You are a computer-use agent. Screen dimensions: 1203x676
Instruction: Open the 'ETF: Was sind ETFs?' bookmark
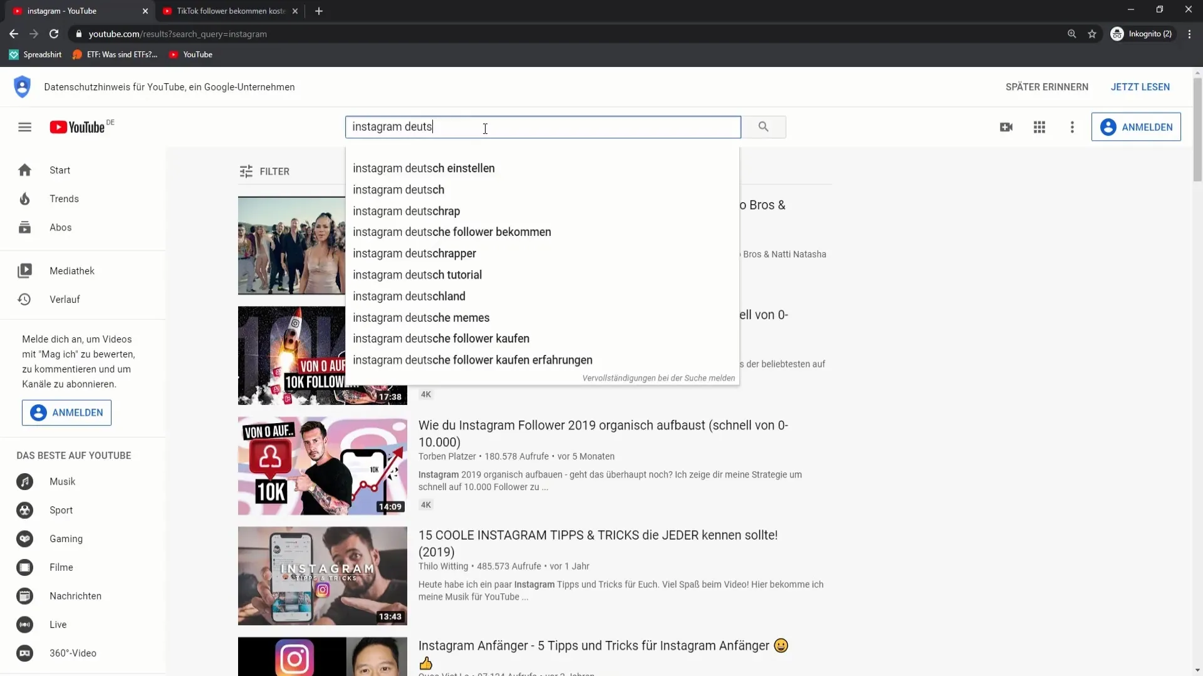click(x=115, y=54)
